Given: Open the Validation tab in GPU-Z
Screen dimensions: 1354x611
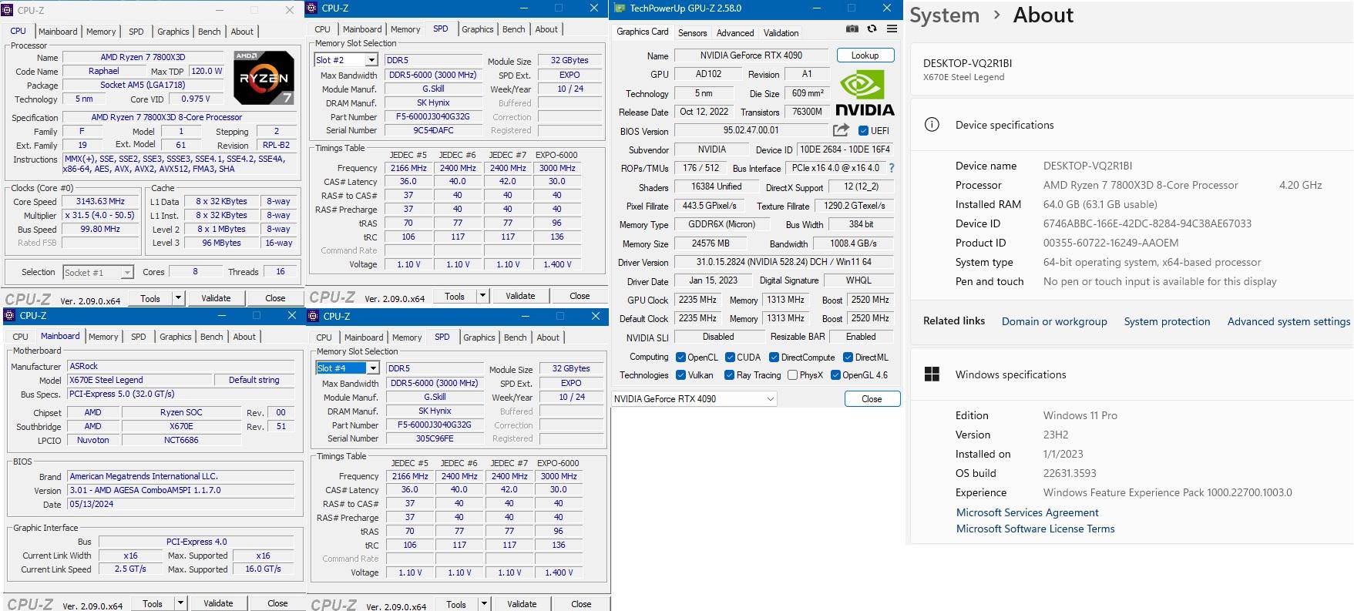Looking at the screenshot, I should click(781, 33).
